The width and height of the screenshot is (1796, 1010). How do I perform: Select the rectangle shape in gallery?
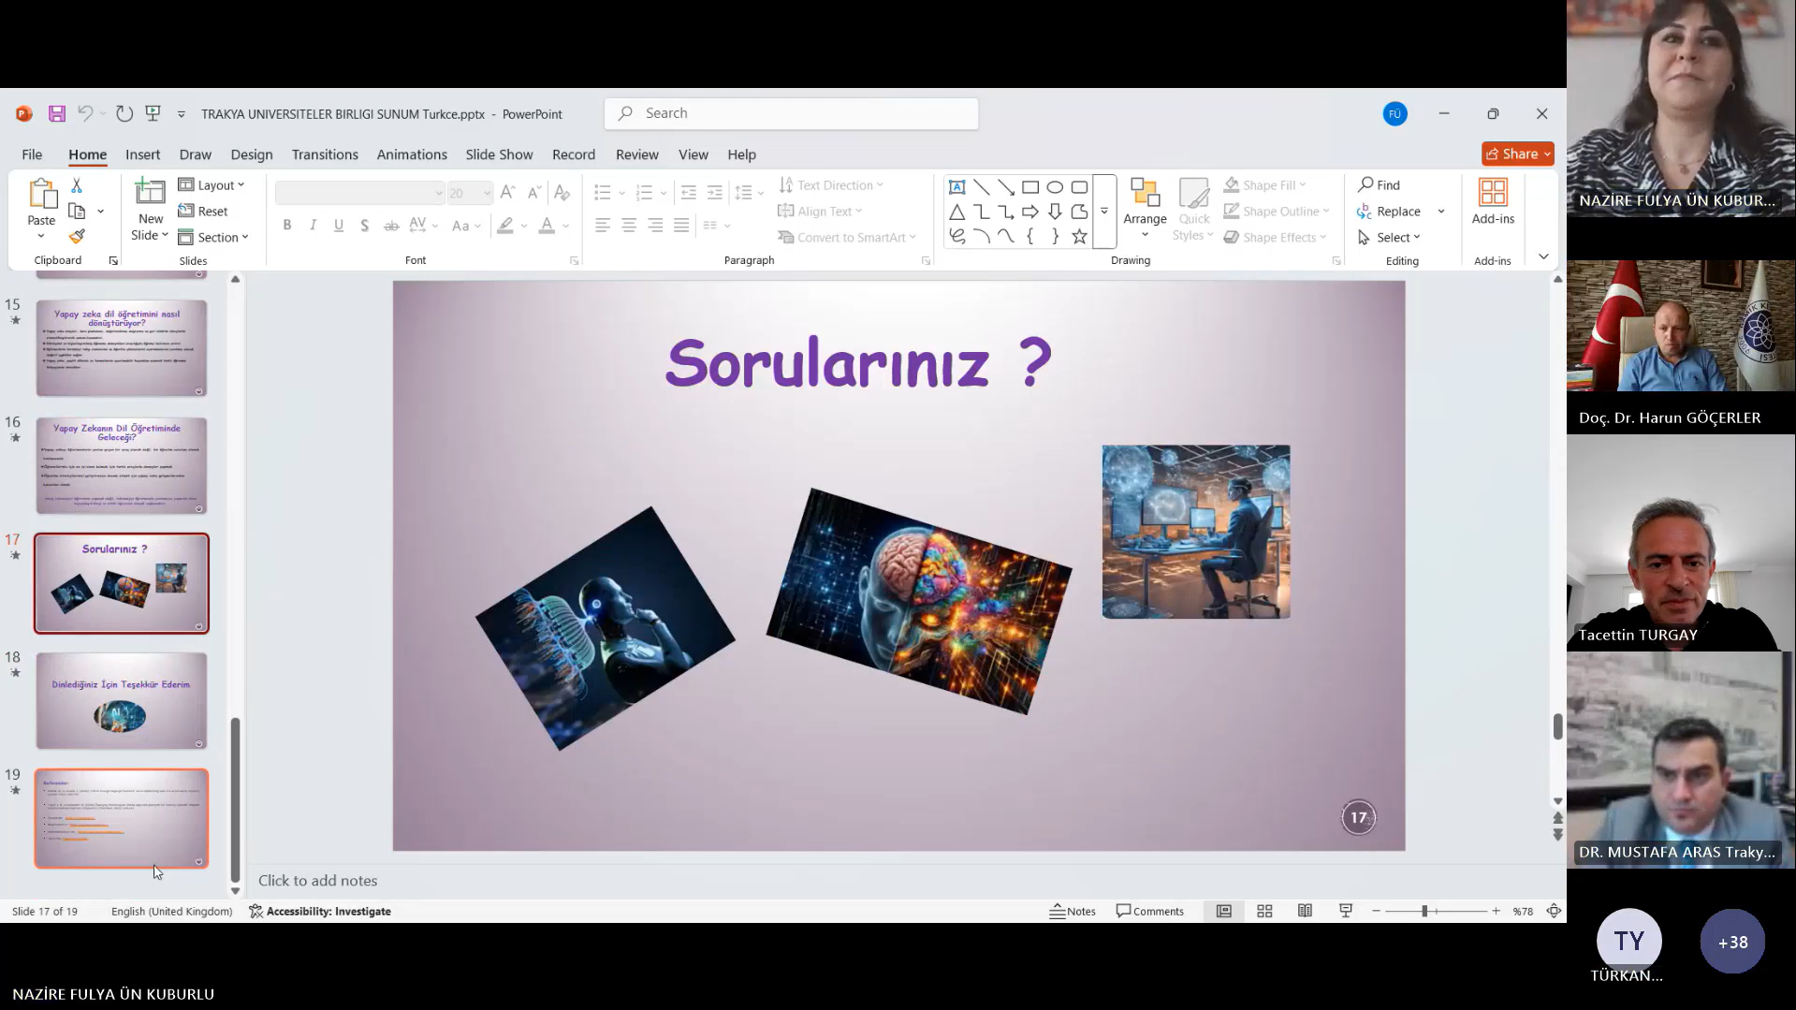pyautogui.click(x=1030, y=186)
